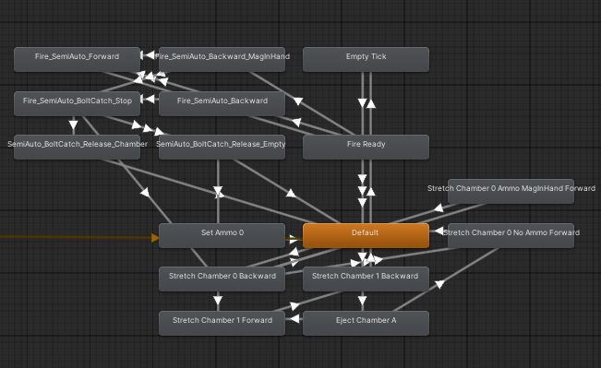Screen dimensions: 601x368
Task: Select SemiAuto_BoltCatch_Release_Chamber node
Action: click(77, 147)
